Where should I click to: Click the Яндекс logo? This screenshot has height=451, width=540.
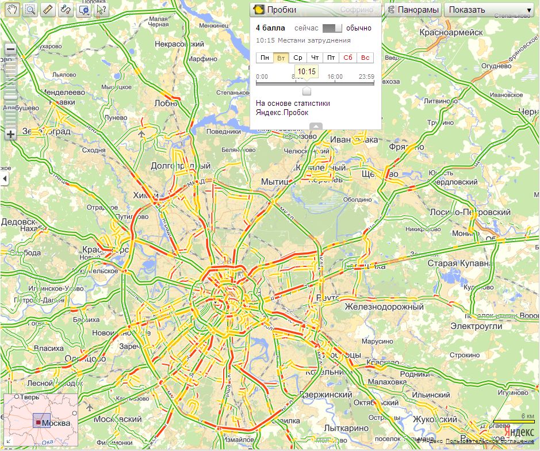click(519, 431)
